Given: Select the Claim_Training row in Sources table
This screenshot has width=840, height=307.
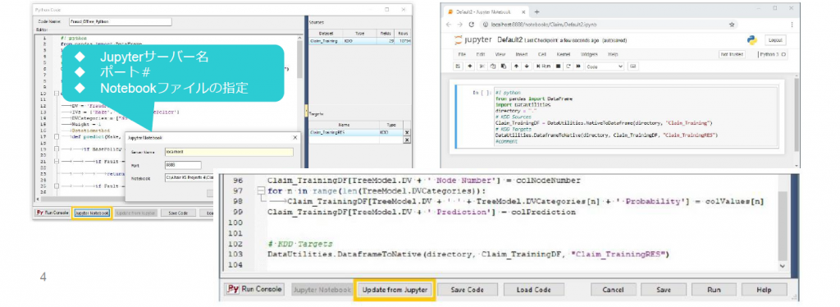Looking at the screenshot, I should tap(360, 41).
